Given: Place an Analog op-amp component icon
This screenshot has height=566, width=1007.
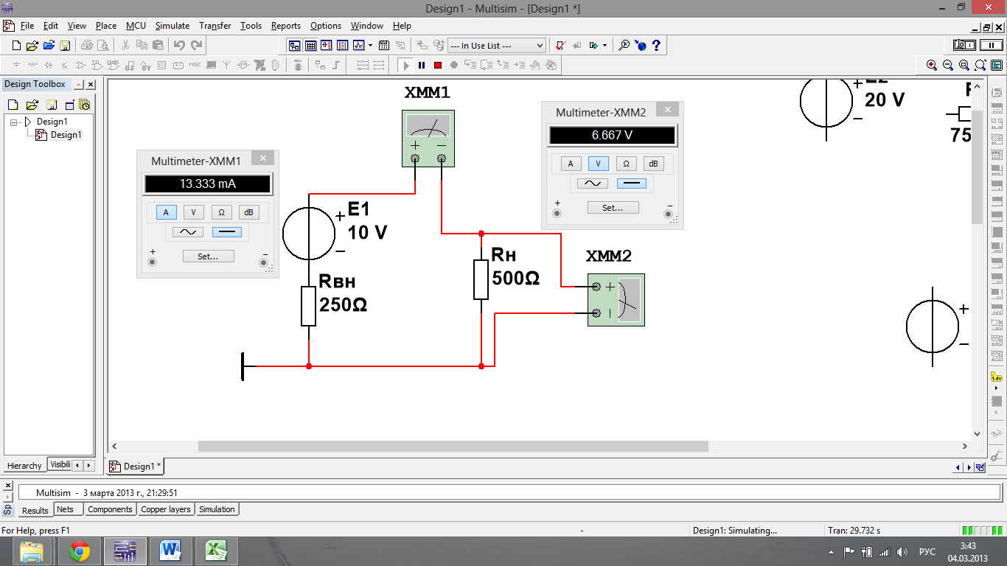Looking at the screenshot, I should [80, 65].
